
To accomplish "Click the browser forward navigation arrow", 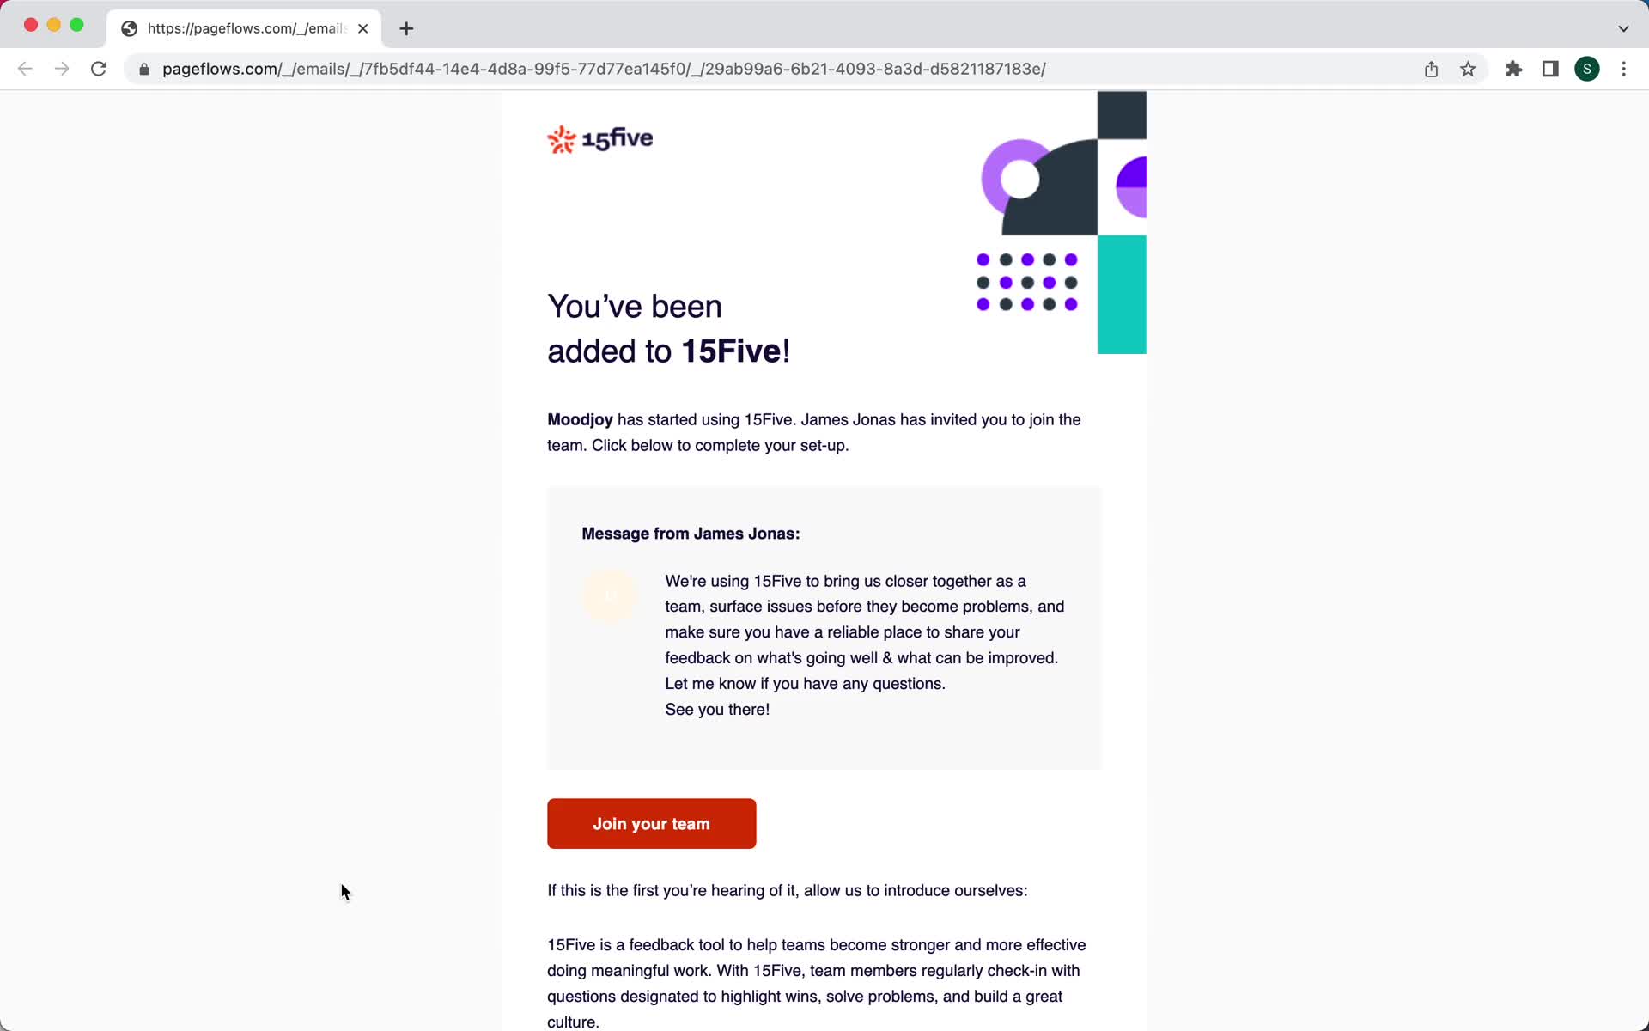I will point(62,69).
